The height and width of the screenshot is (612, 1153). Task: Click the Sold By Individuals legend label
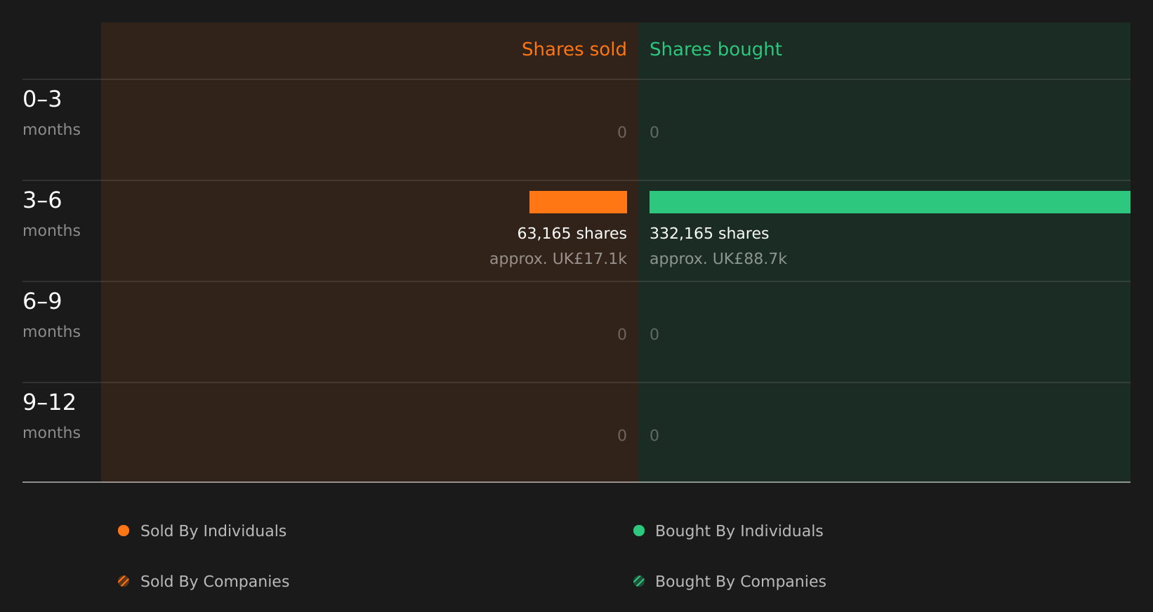click(x=213, y=531)
